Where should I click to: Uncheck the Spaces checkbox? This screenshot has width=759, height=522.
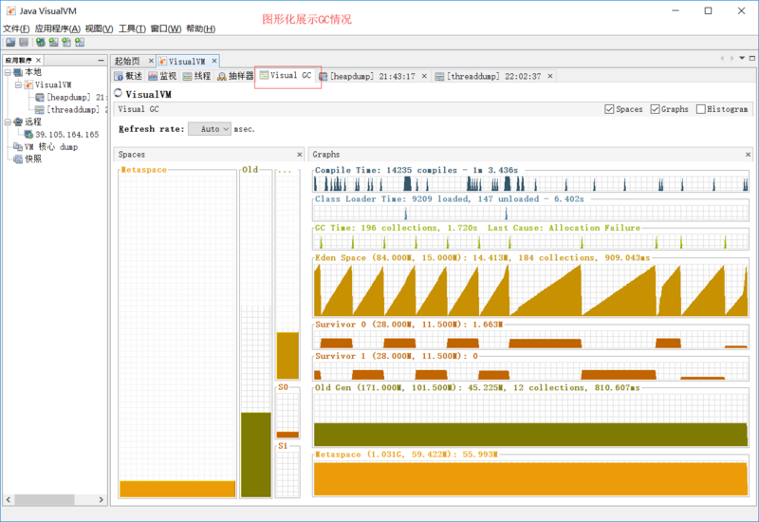[x=609, y=109]
